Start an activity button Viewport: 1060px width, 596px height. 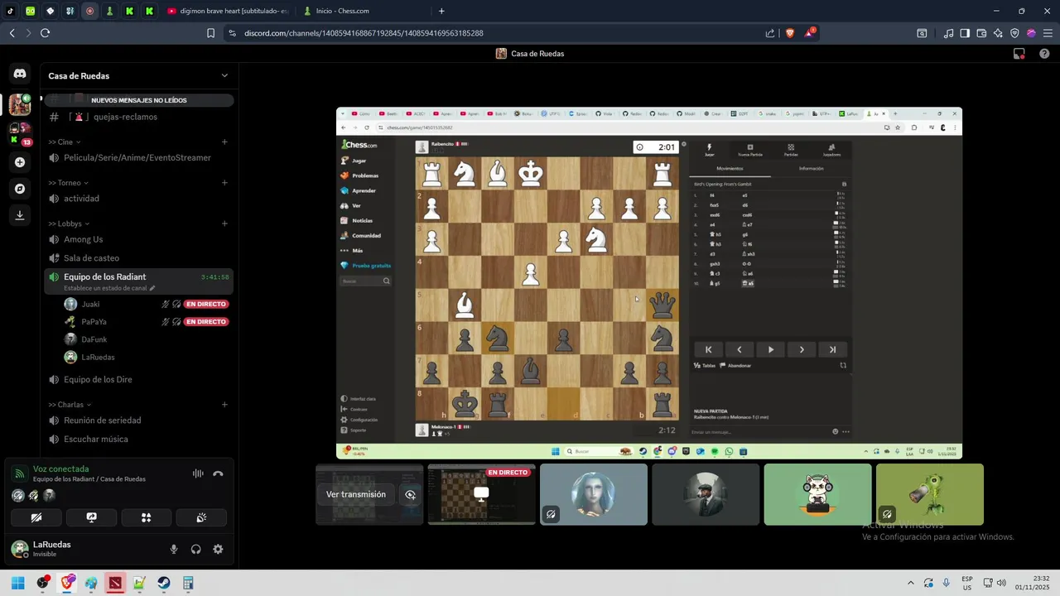146,517
